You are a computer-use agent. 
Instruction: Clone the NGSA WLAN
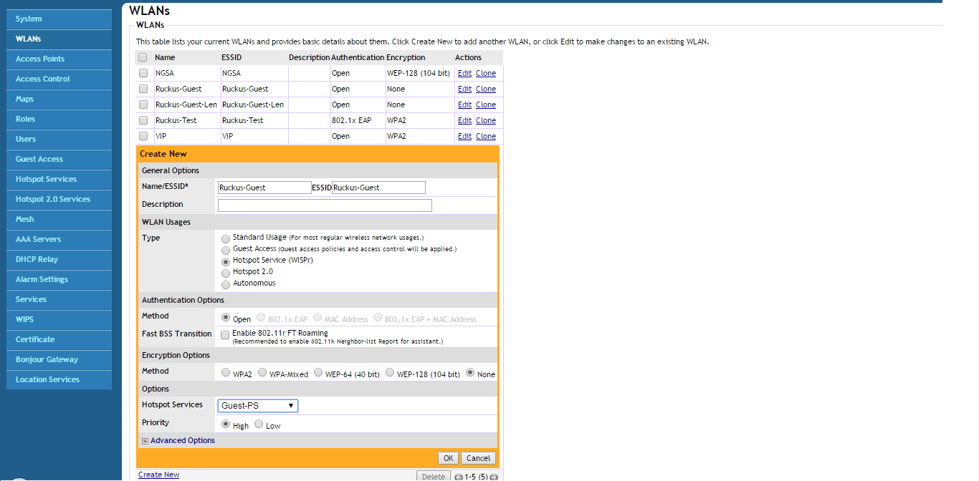tap(486, 73)
